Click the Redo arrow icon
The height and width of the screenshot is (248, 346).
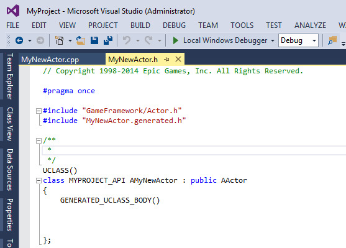(x=148, y=40)
